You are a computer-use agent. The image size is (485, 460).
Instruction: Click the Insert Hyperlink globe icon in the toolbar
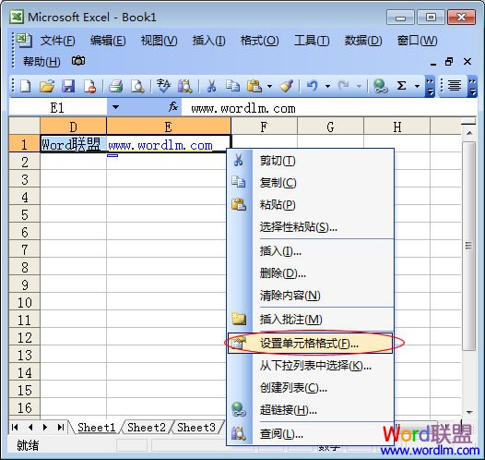380,86
